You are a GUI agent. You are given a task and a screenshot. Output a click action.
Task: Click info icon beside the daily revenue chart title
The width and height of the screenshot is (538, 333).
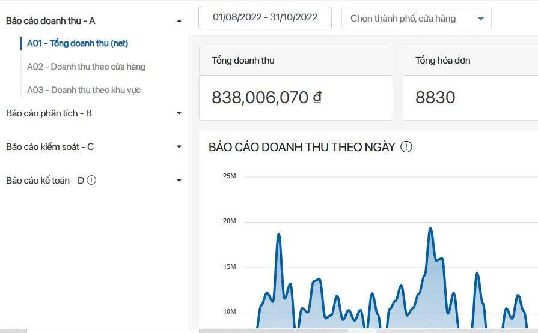[406, 147]
